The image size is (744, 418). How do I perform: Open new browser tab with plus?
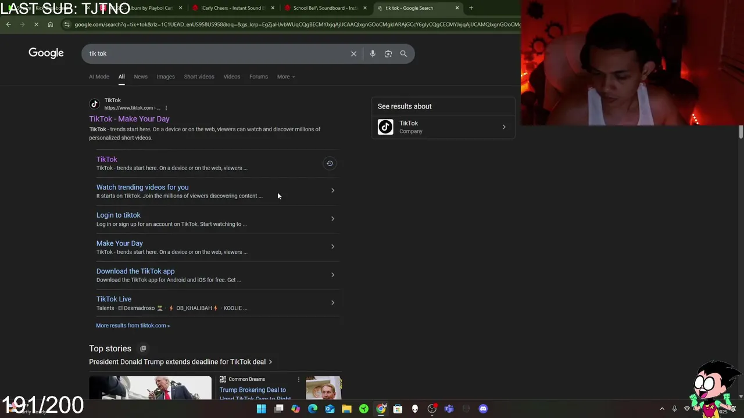click(471, 8)
